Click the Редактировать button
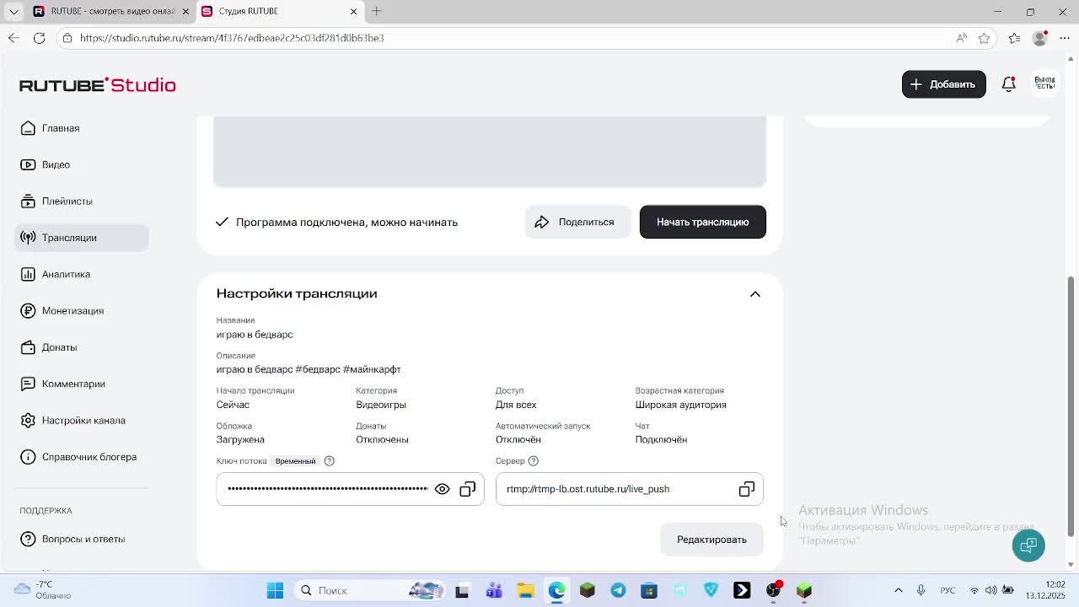The height and width of the screenshot is (607, 1079). pos(711,540)
